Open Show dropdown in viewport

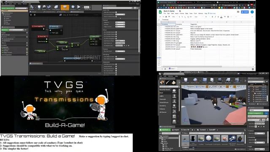tap(203, 87)
